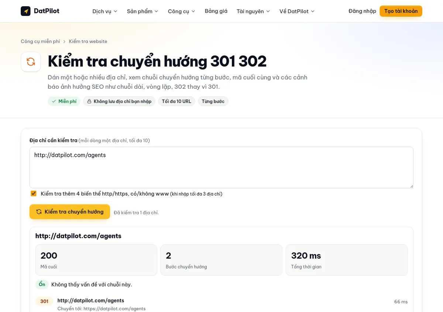Go to Công cụ miễn phí breadcrumb

click(40, 41)
